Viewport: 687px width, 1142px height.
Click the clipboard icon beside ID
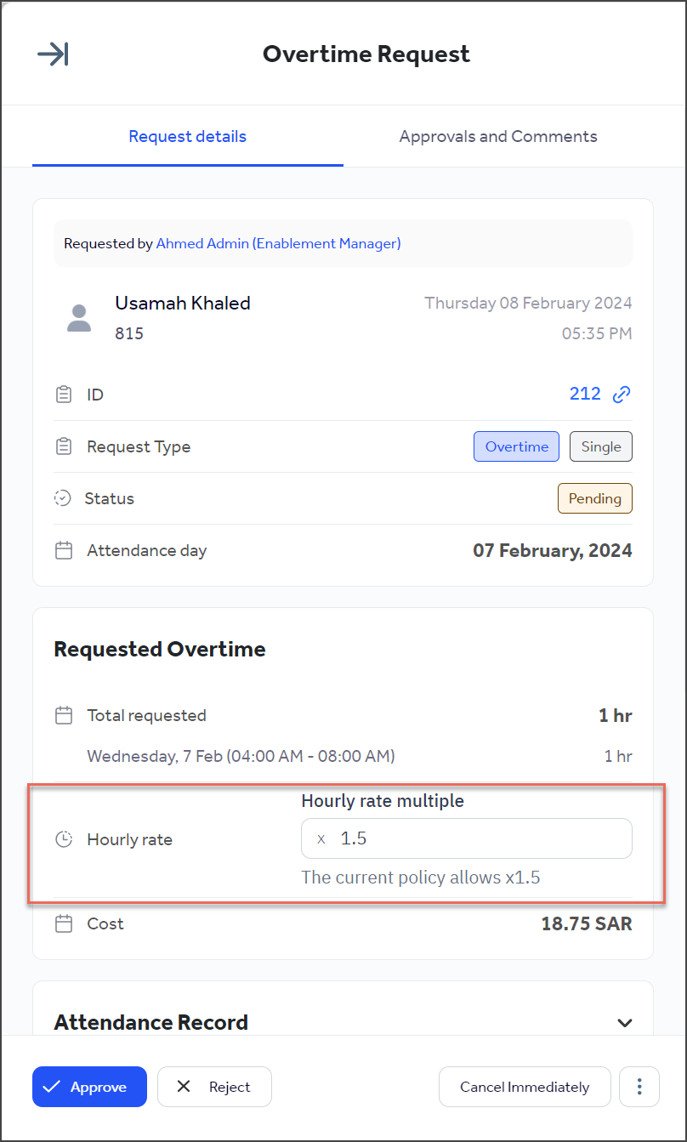click(x=63, y=394)
